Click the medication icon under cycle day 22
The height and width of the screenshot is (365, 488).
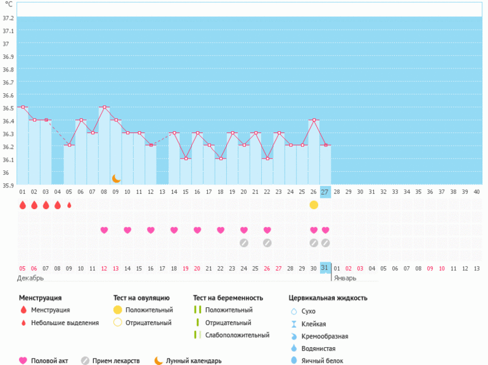267,243
